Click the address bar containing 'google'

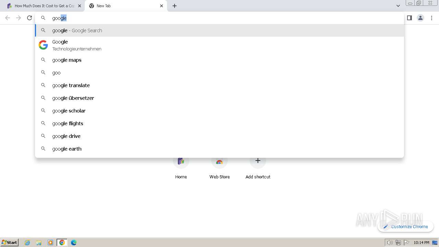pos(219,18)
